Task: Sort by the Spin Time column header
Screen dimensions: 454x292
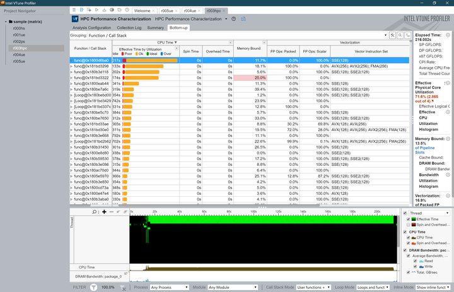Action: coord(191,51)
